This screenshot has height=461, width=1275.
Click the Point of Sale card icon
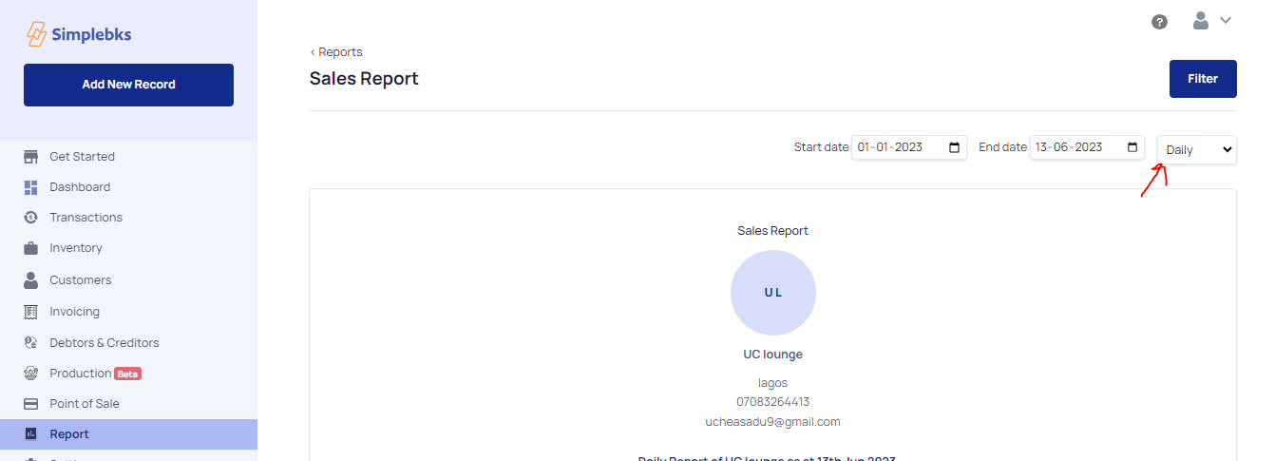click(31, 404)
